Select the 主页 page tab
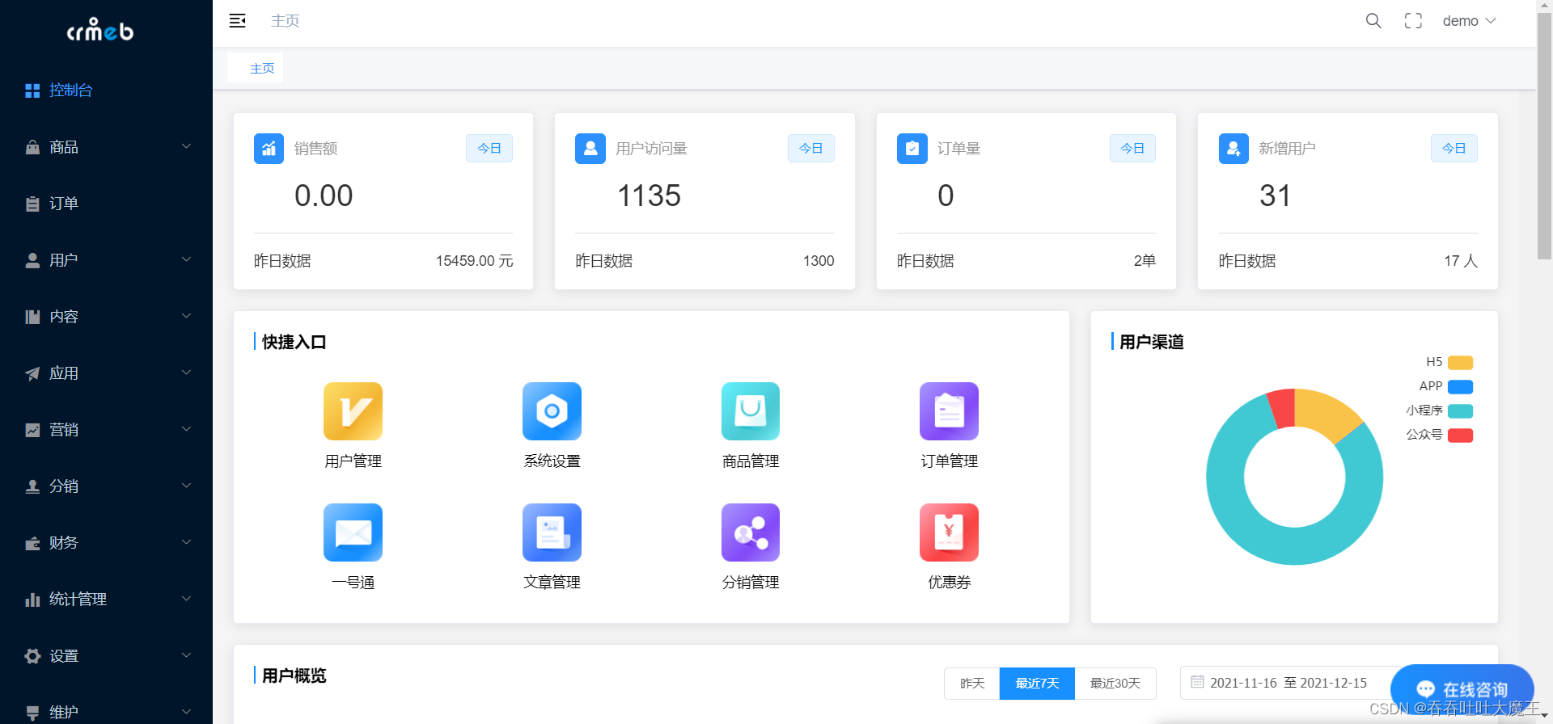The image size is (1553, 724). [x=256, y=68]
